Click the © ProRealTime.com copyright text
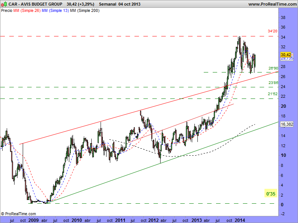 [18, 214]
